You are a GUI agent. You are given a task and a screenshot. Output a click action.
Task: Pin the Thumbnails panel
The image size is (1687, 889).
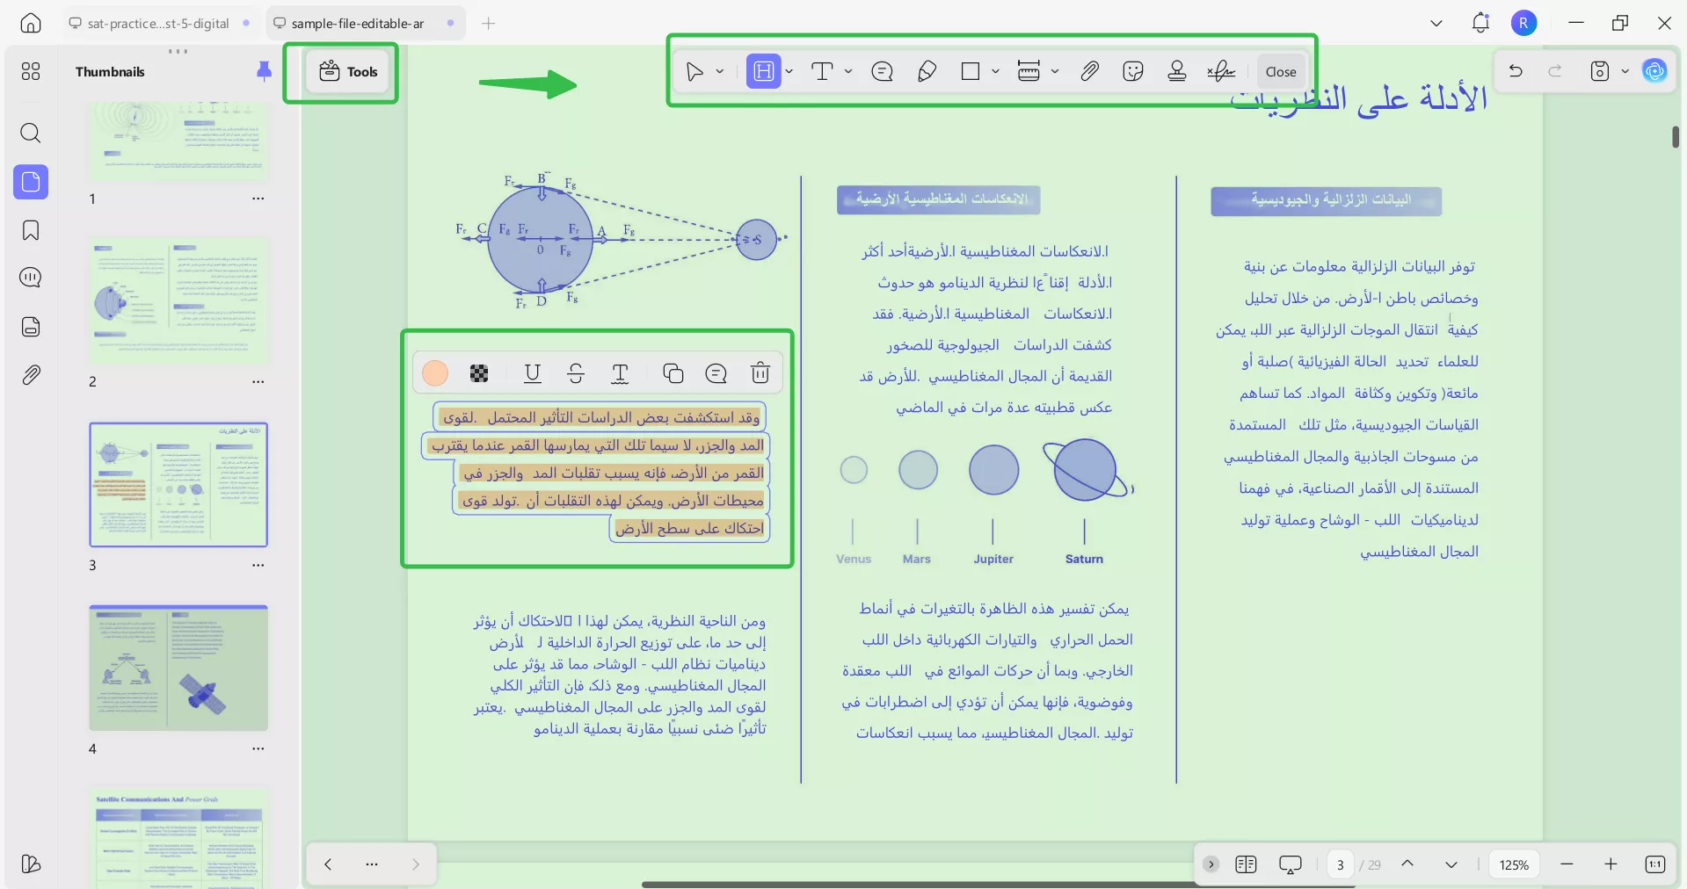263,72
